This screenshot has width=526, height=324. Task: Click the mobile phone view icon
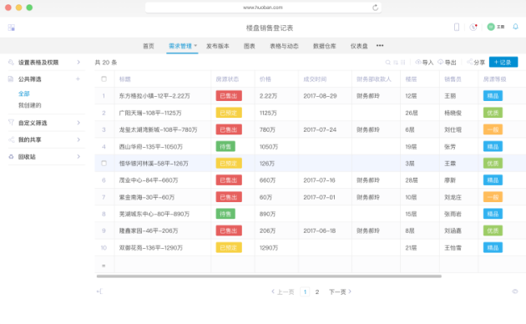tap(457, 28)
